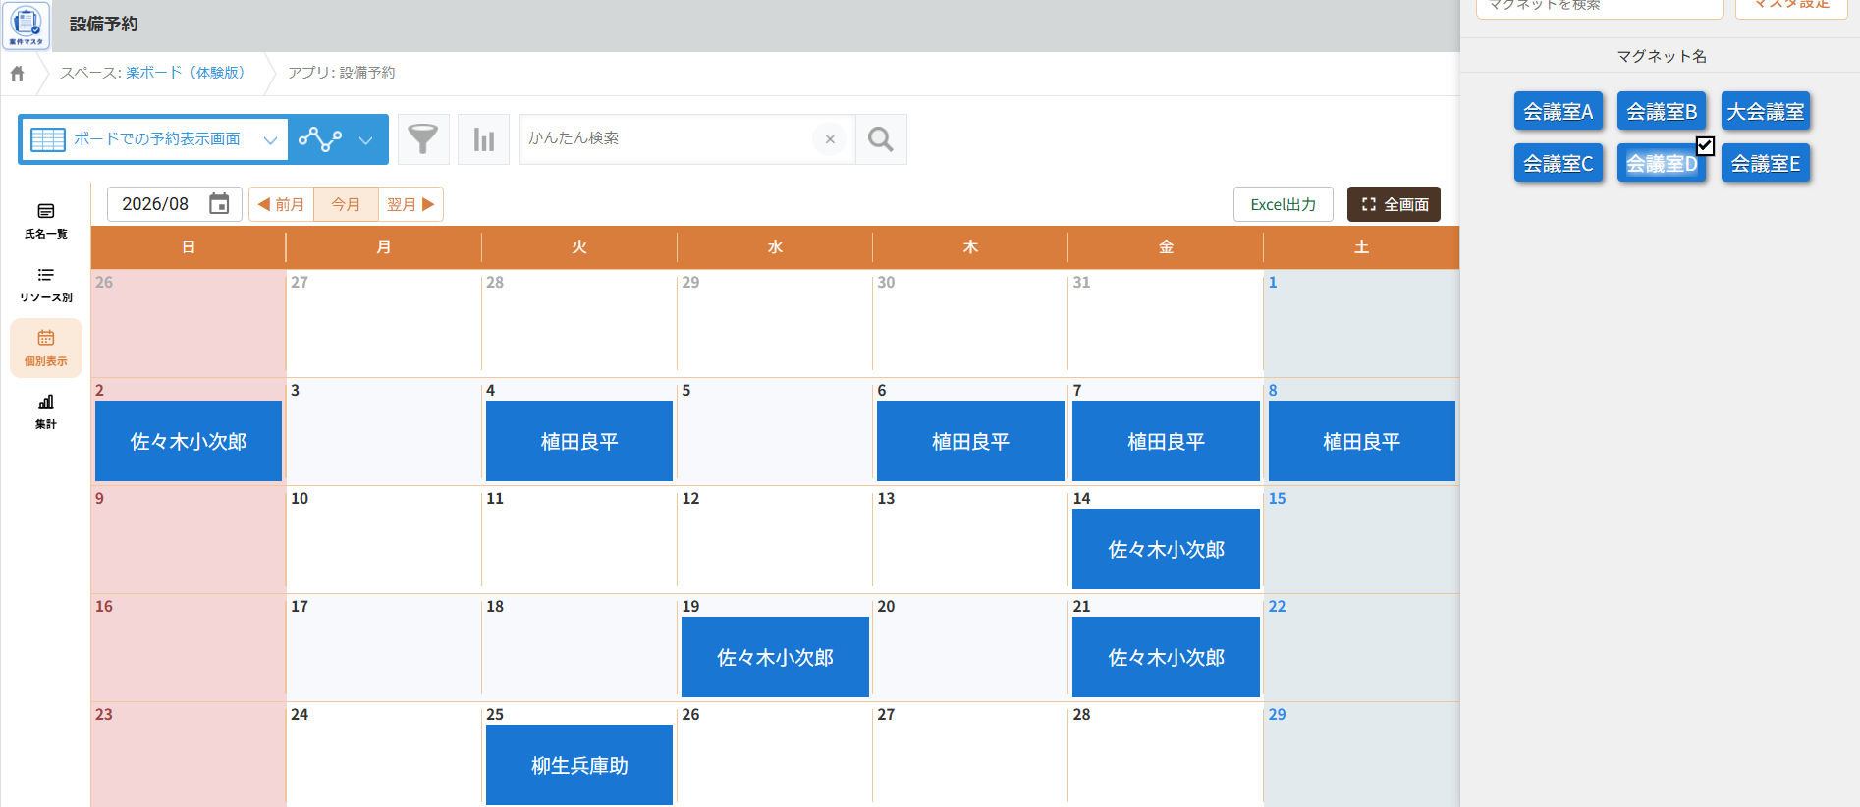This screenshot has height=807, width=1860.
Task: Click the app logo icon
Action: (x=27, y=26)
